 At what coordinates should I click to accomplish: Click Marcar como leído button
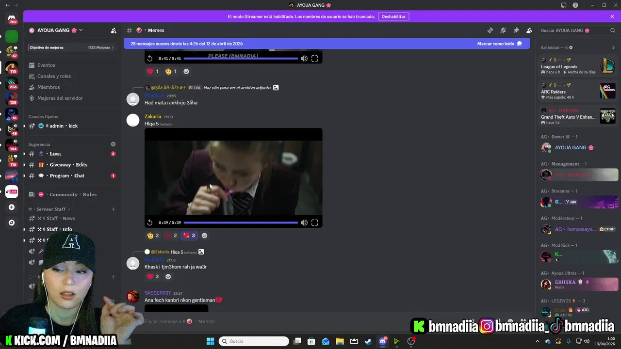(500, 44)
